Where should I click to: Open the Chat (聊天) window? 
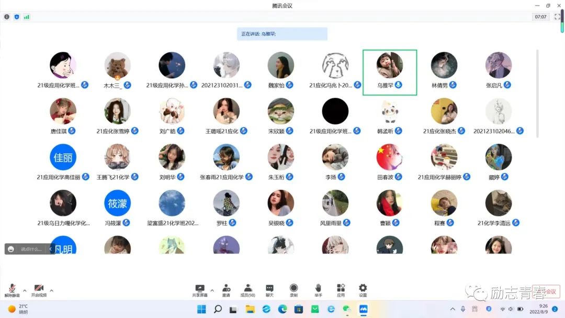(269, 289)
